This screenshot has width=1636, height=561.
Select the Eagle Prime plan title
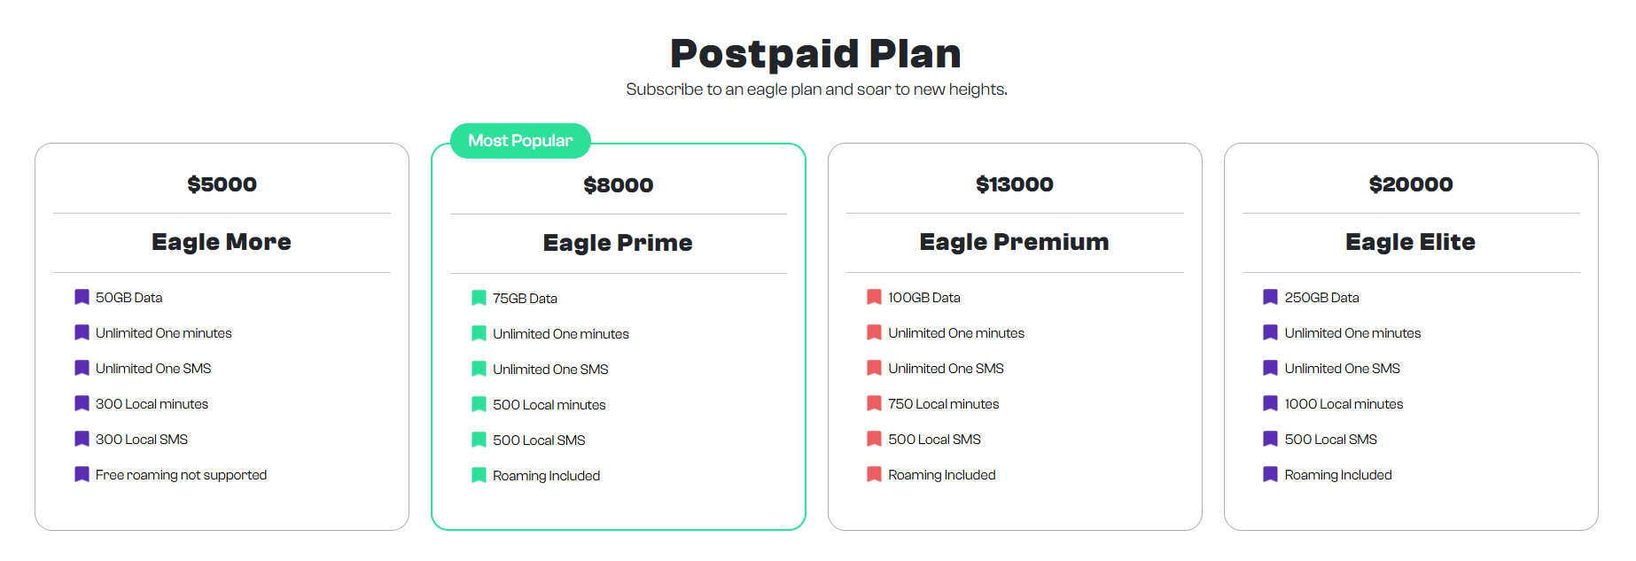[x=618, y=243]
